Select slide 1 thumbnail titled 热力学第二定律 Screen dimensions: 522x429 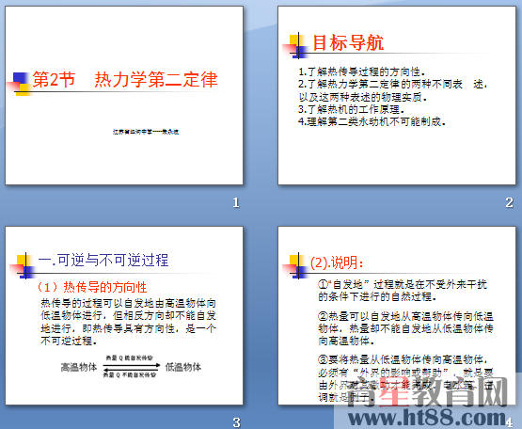click(124, 95)
